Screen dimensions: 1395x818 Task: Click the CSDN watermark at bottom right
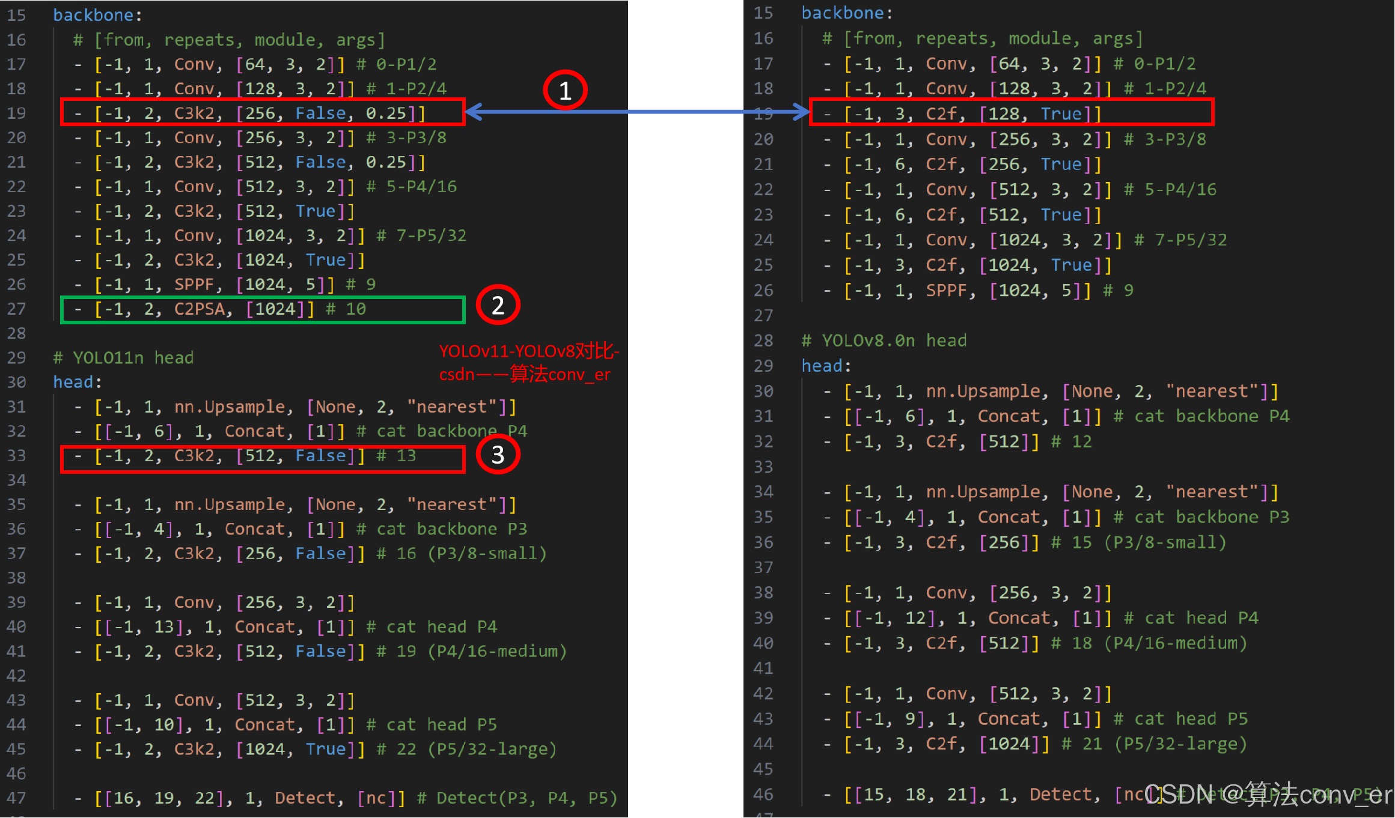[x=1267, y=794]
